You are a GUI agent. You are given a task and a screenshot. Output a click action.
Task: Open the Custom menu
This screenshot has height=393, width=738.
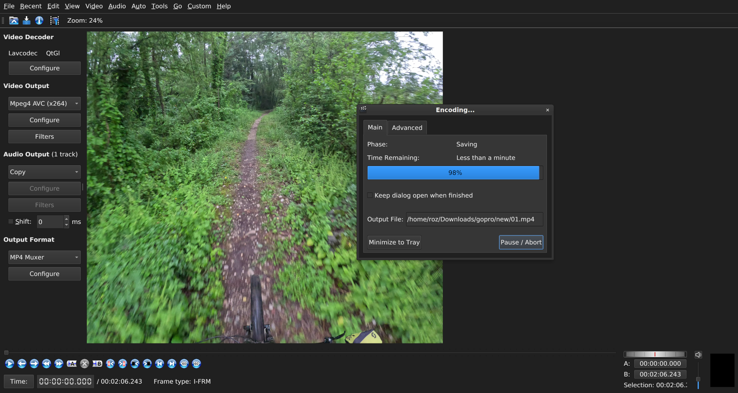pos(199,6)
